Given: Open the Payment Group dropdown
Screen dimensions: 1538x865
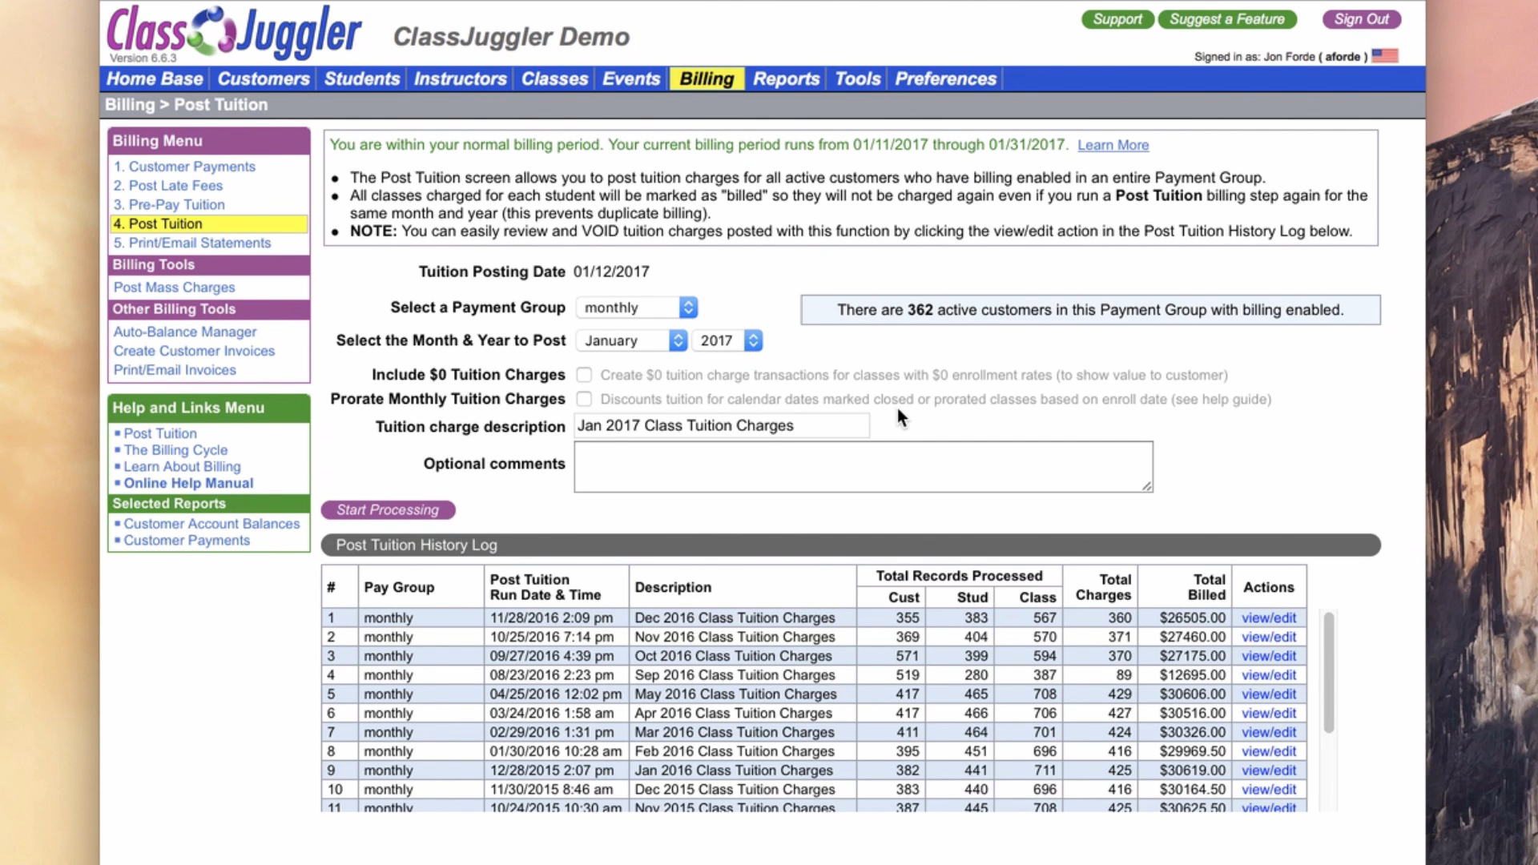Looking at the screenshot, I should click(637, 308).
